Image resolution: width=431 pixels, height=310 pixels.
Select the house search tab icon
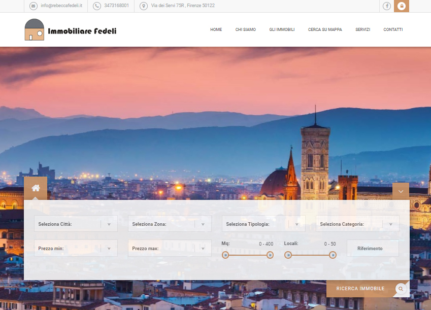point(36,188)
